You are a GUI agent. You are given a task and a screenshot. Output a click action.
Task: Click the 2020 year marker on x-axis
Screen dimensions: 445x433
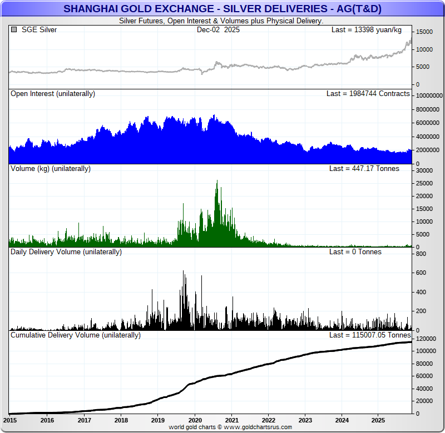(195, 420)
